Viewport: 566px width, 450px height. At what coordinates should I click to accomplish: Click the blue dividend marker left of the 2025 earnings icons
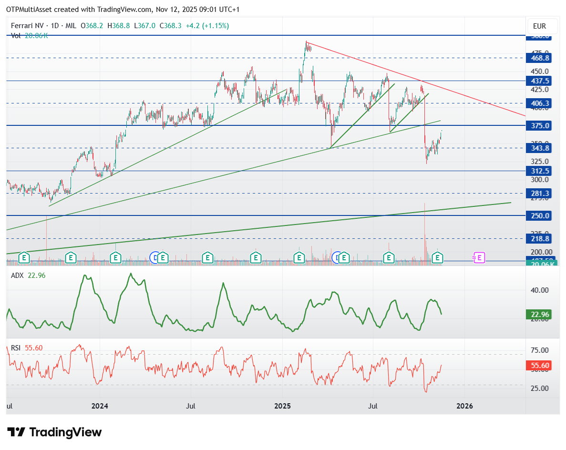(x=336, y=258)
